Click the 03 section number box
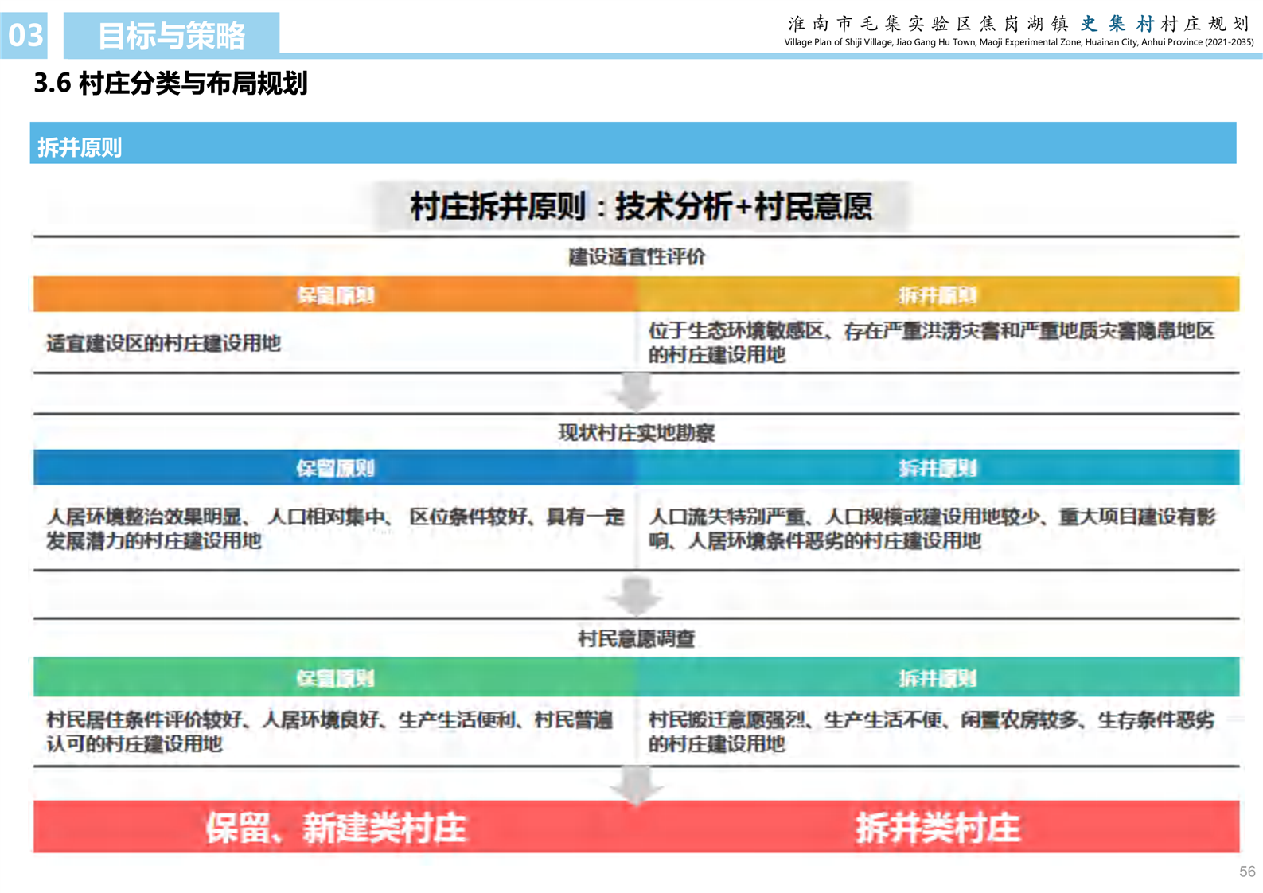This screenshot has width=1263, height=893. click(25, 35)
